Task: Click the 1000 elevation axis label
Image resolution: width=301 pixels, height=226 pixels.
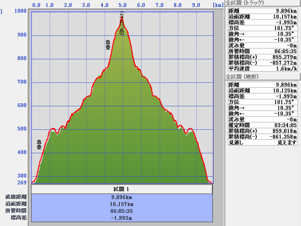Action: coord(20,11)
